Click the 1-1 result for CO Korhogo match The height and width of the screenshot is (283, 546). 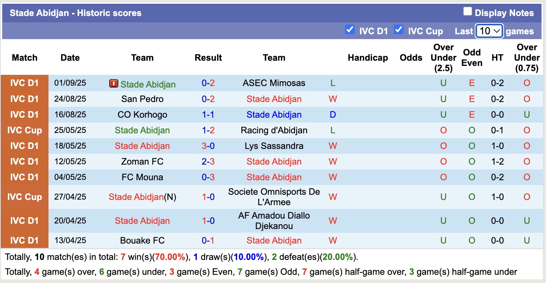point(208,115)
